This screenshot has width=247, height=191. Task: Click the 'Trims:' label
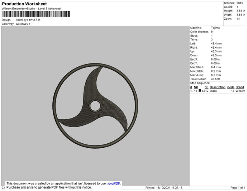[194, 40]
